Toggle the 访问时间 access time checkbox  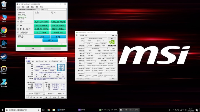(18, 33)
